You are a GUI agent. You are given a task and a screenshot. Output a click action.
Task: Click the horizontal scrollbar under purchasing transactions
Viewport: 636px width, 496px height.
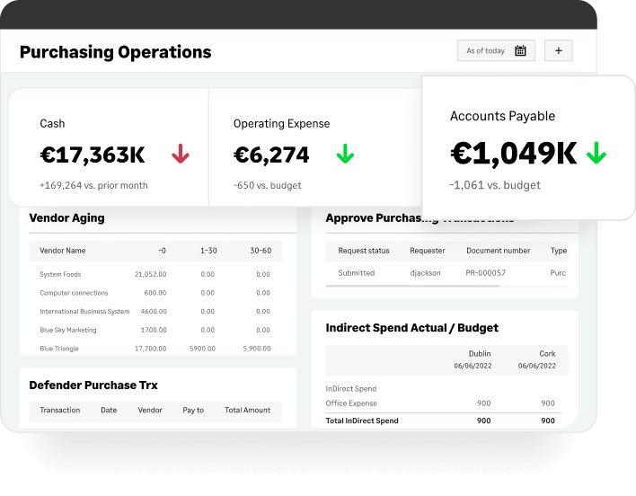pos(412,286)
